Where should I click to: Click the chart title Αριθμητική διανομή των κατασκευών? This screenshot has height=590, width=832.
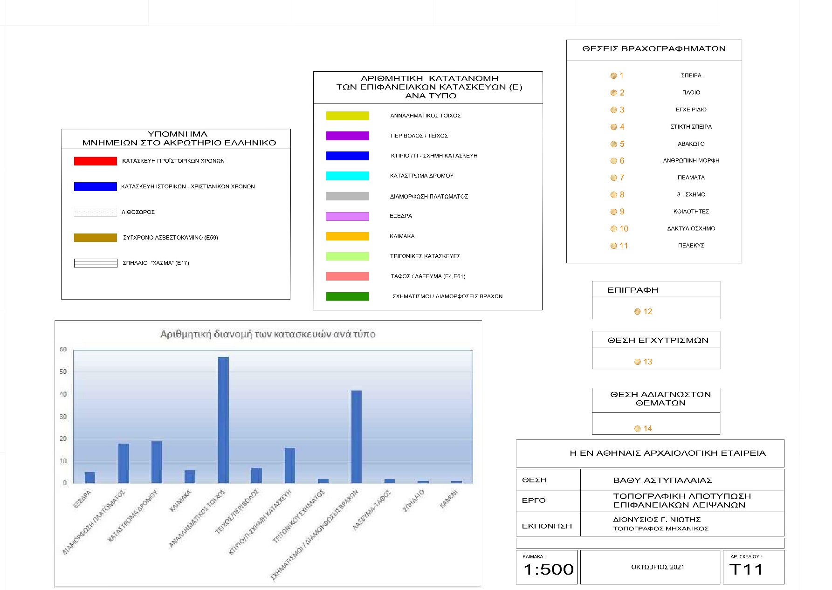coord(268,334)
